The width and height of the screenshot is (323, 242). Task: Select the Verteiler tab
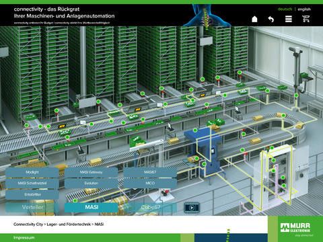[x=32, y=207]
